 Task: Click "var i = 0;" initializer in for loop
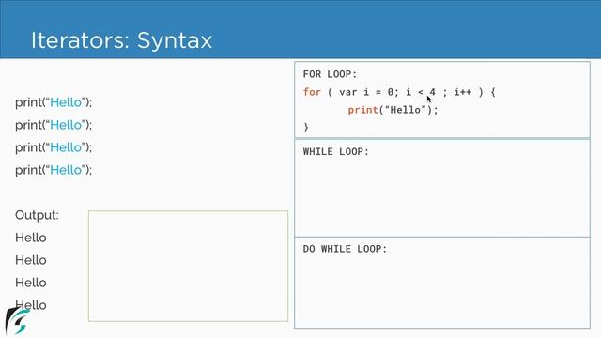pyautogui.click(x=369, y=92)
